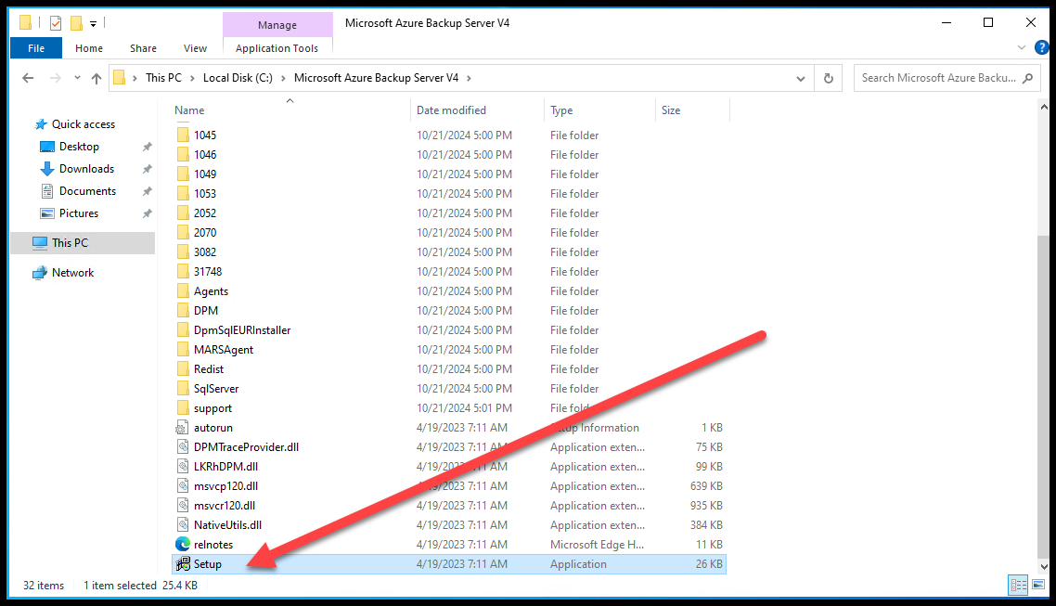Click scrollbar up arrow in file list

1043,107
